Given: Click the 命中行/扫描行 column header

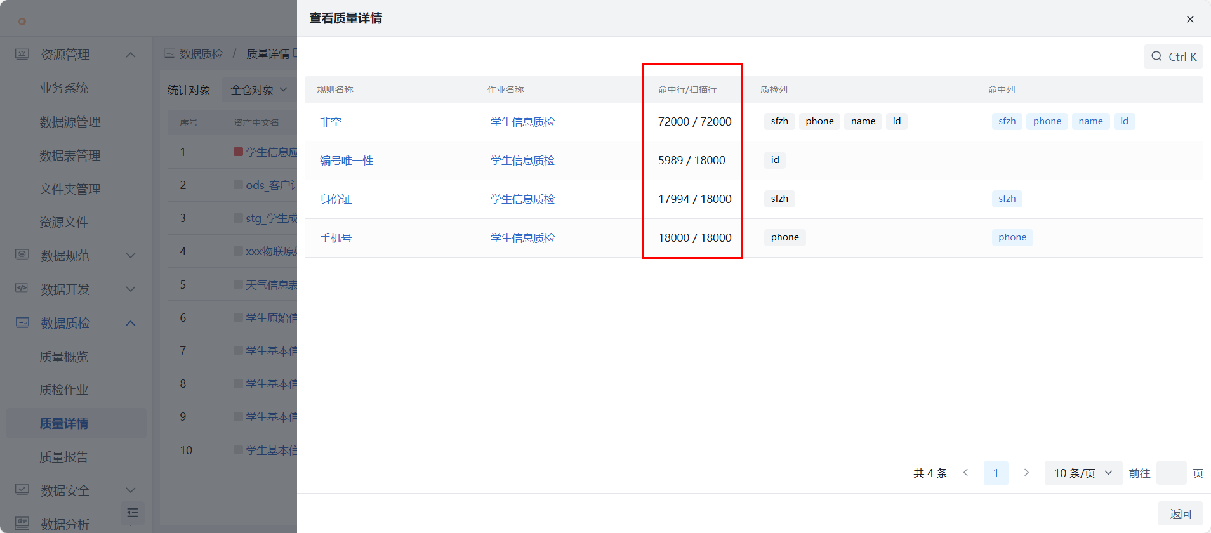Looking at the screenshot, I should click(687, 89).
